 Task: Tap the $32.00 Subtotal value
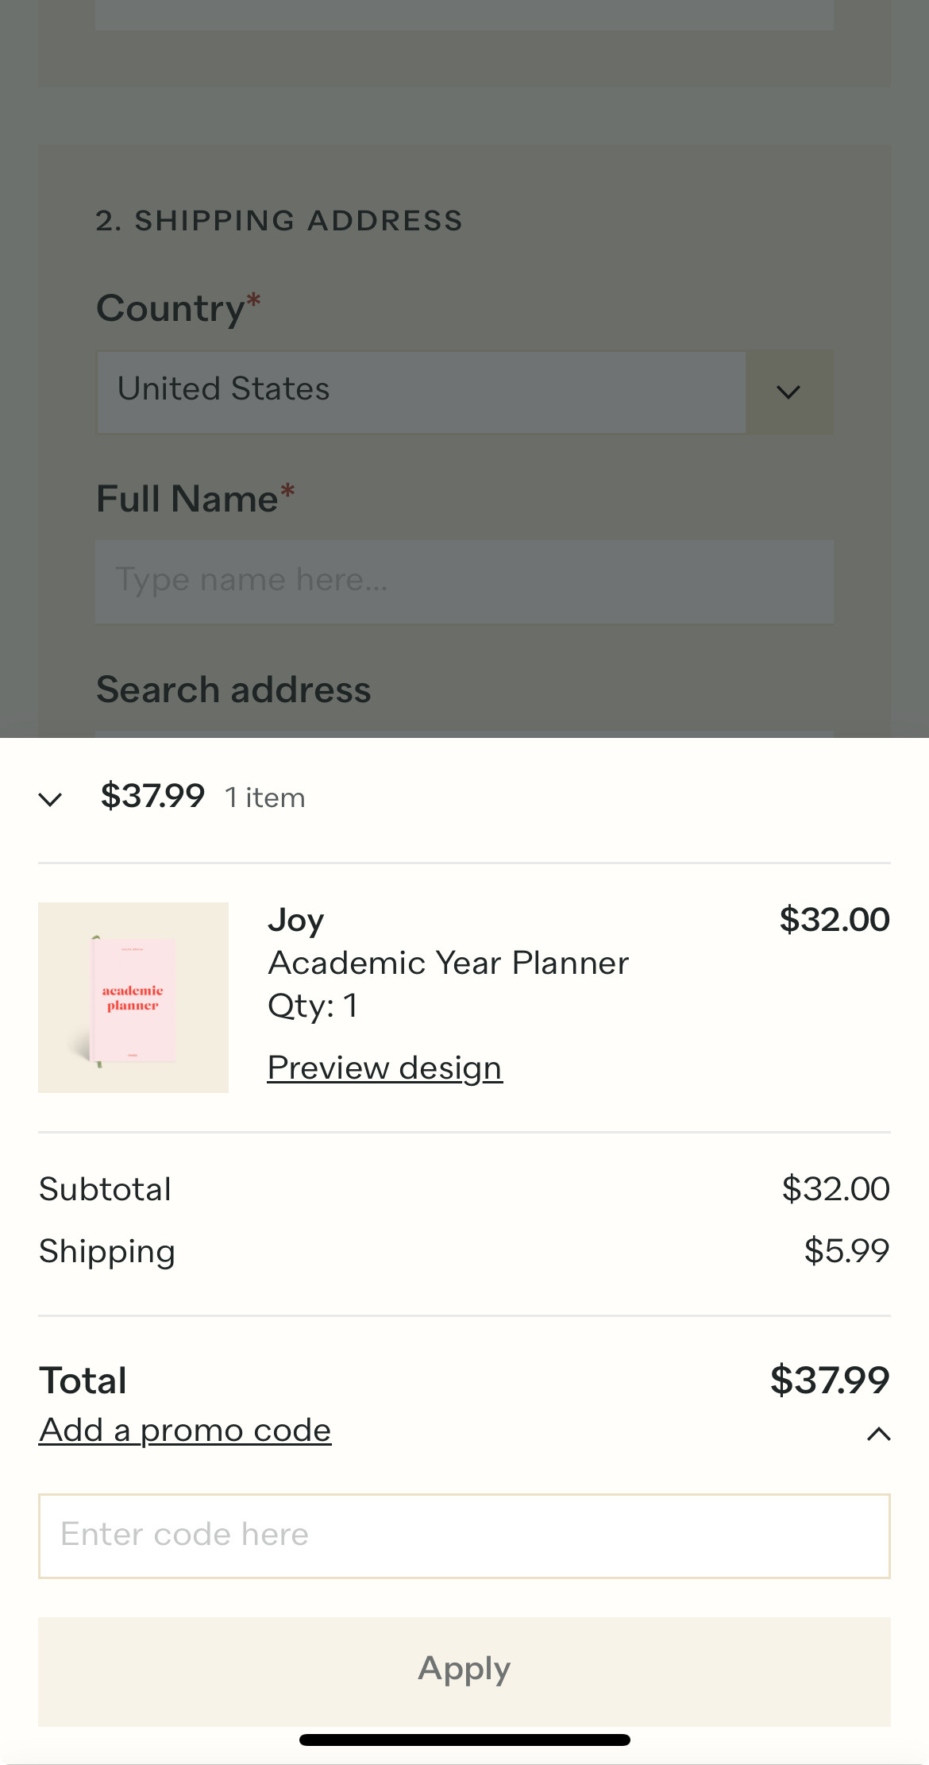(x=835, y=1189)
